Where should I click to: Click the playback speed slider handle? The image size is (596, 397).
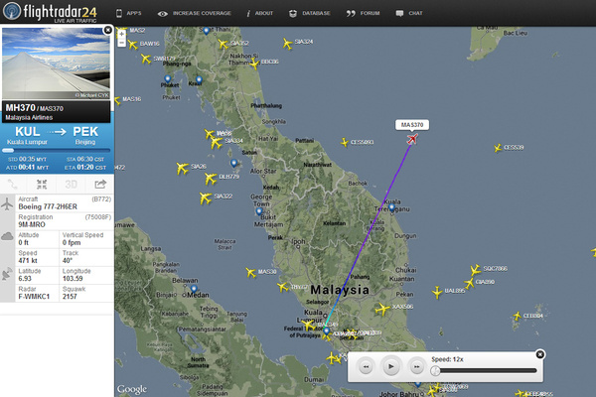pos(434,371)
